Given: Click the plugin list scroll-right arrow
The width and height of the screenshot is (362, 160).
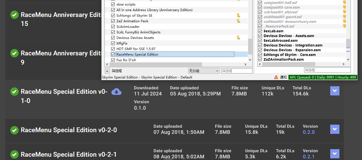Looking at the screenshot, I should [x=344, y=64].
